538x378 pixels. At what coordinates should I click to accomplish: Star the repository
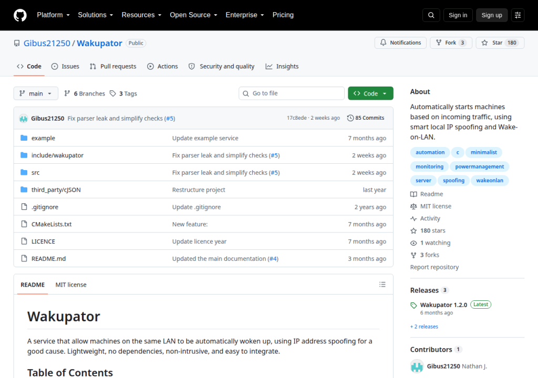pos(500,43)
